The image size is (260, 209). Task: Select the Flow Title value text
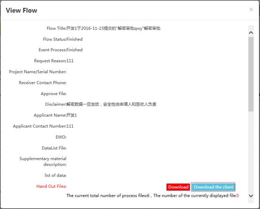[114, 28]
